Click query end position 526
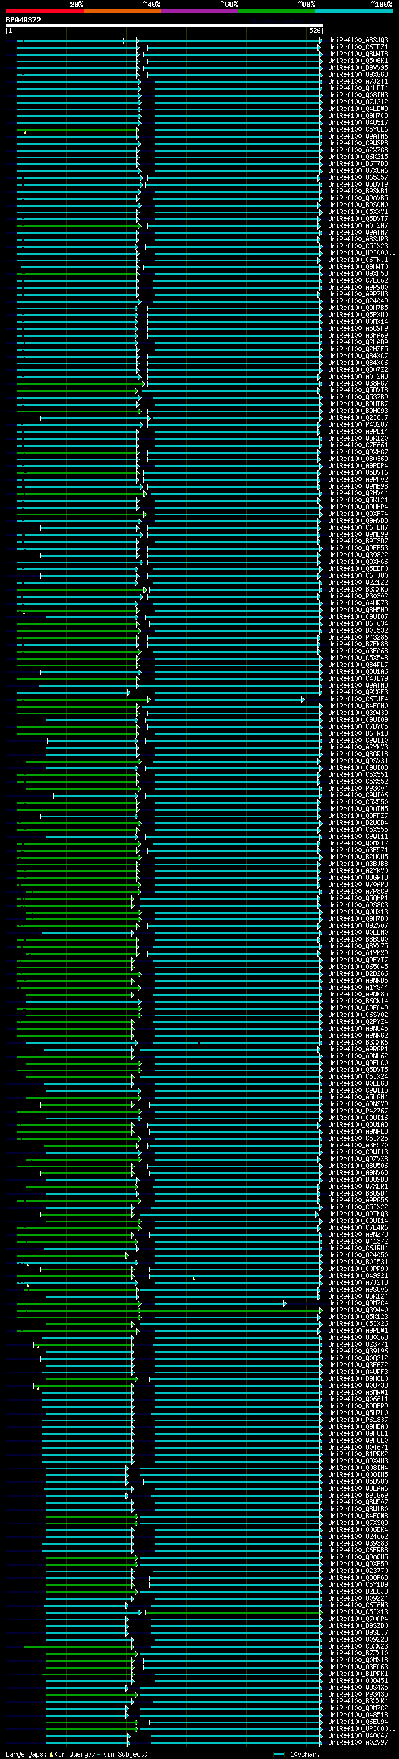This screenshot has width=399, height=1759. click(x=315, y=31)
